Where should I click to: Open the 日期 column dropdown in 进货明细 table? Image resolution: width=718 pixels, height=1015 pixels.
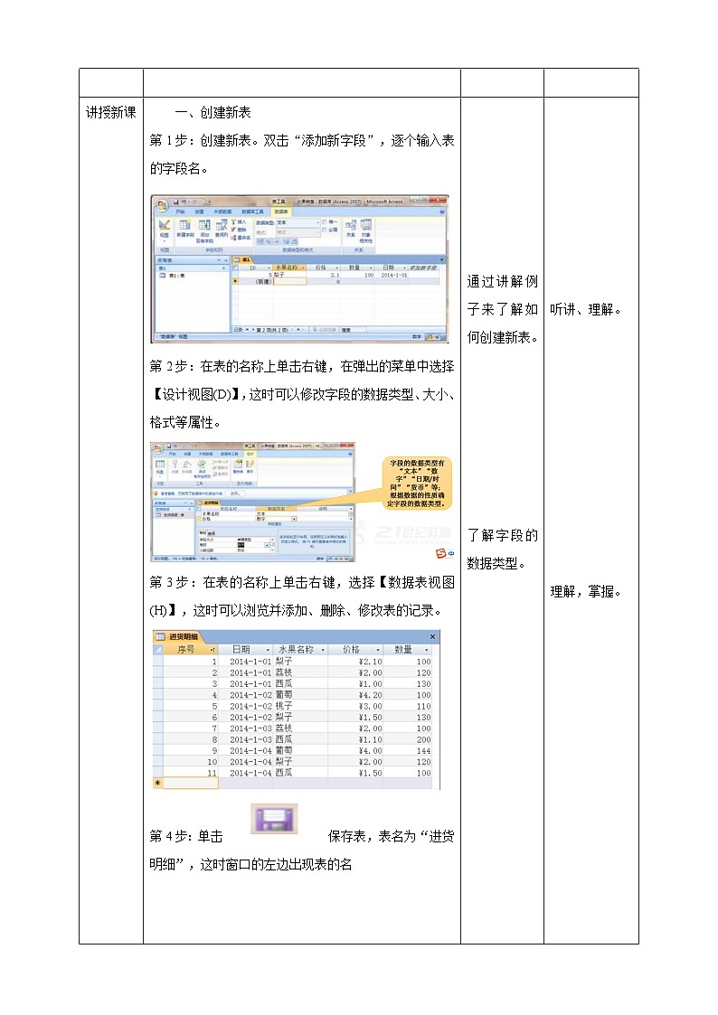pyautogui.click(x=268, y=649)
